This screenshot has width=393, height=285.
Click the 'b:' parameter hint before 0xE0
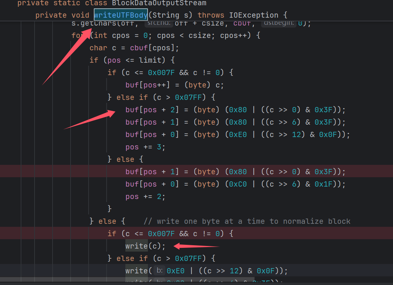160,270
